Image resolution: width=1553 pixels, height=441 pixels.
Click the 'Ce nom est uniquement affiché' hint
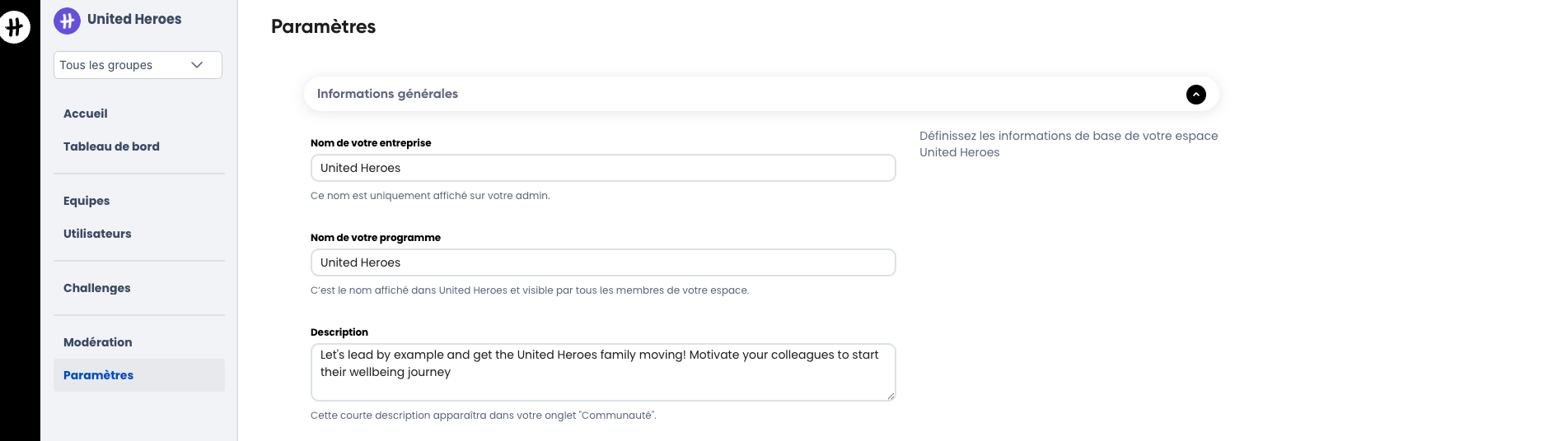click(430, 196)
